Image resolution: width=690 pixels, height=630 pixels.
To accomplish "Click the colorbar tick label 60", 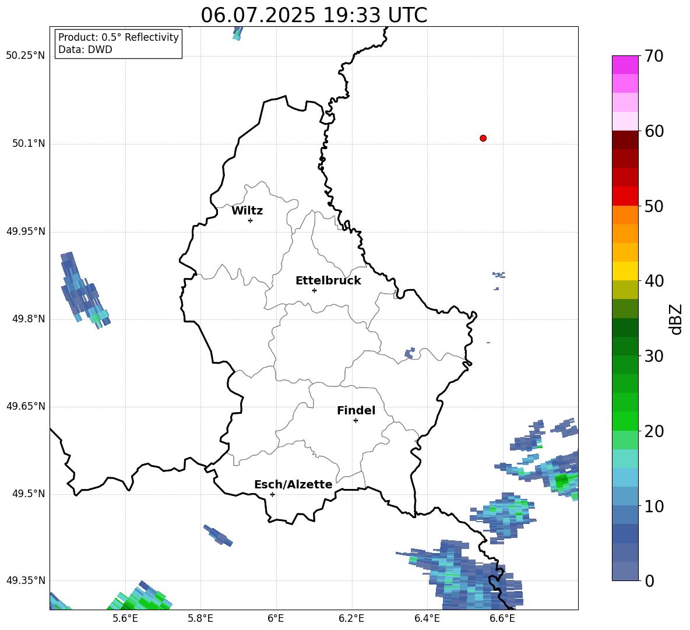I will tap(654, 131).
